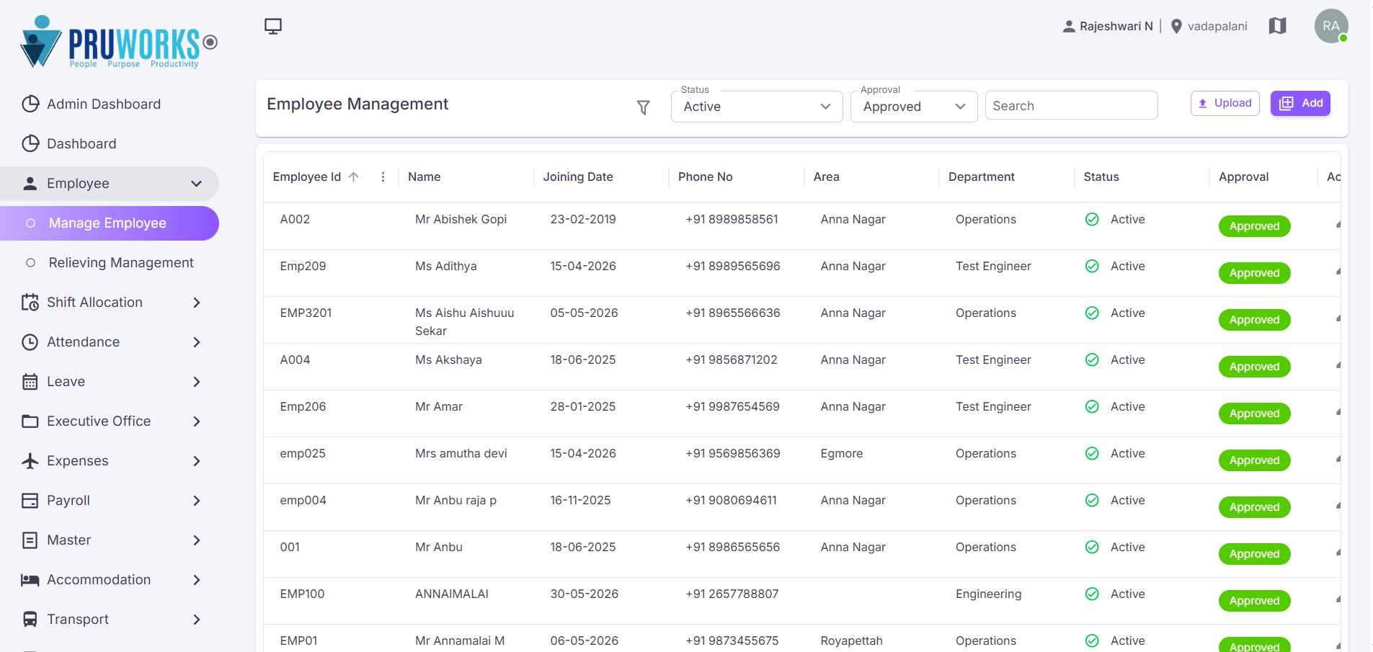
Task: Click the Admin Dashboard icon
Action: (x=30, y=104)
